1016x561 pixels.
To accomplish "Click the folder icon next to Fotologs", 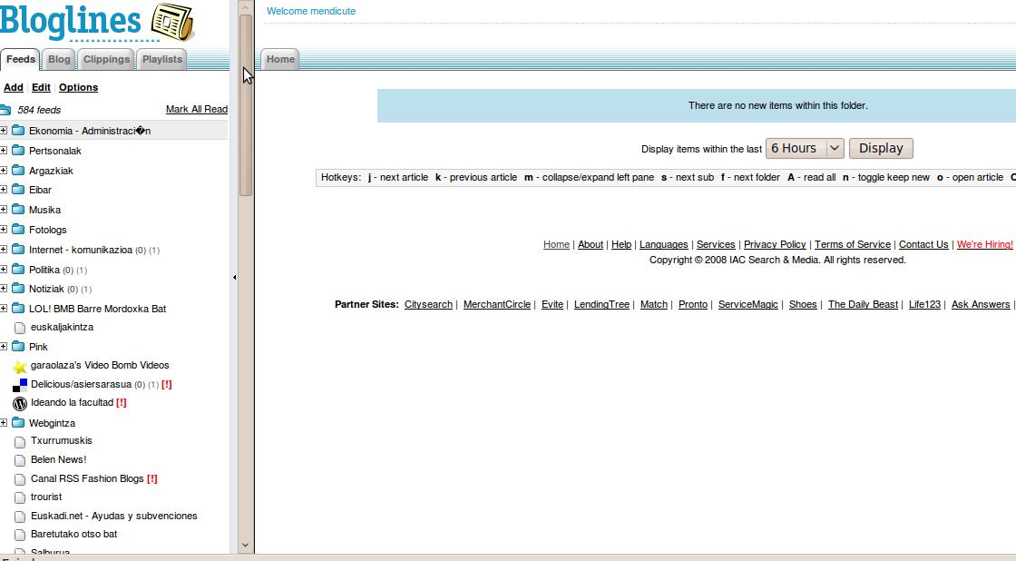I will (x=17, y=230).
